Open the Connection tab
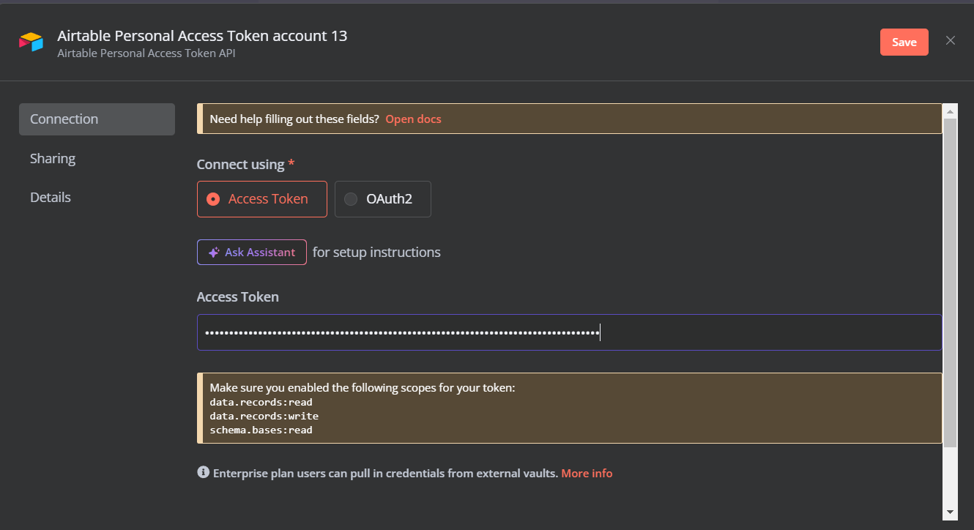The image size is (974, 530). tap(97, 119)
